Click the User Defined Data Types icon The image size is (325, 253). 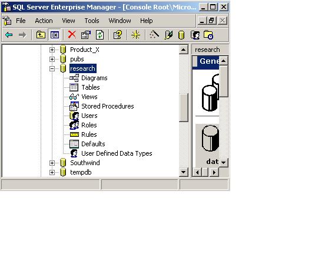(74, 153)
